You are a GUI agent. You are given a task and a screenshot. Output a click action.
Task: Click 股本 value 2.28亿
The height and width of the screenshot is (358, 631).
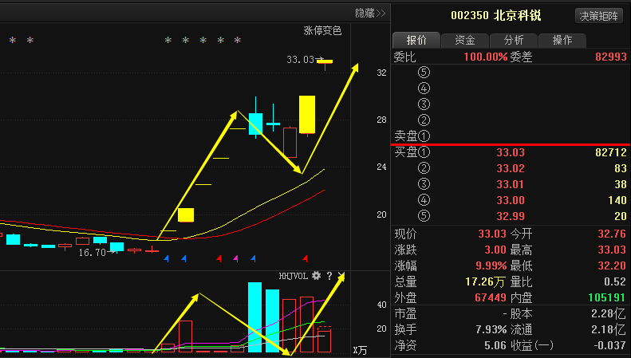609,313
